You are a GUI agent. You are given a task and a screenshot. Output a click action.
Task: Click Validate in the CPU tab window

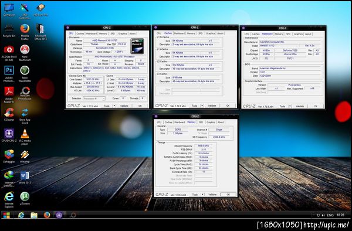124,106
